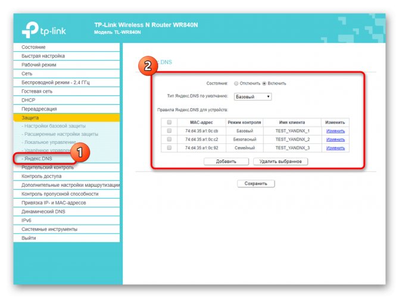Click Выйти to log out
This screenshot has height=298, width=399.
(x=67, y=239)
